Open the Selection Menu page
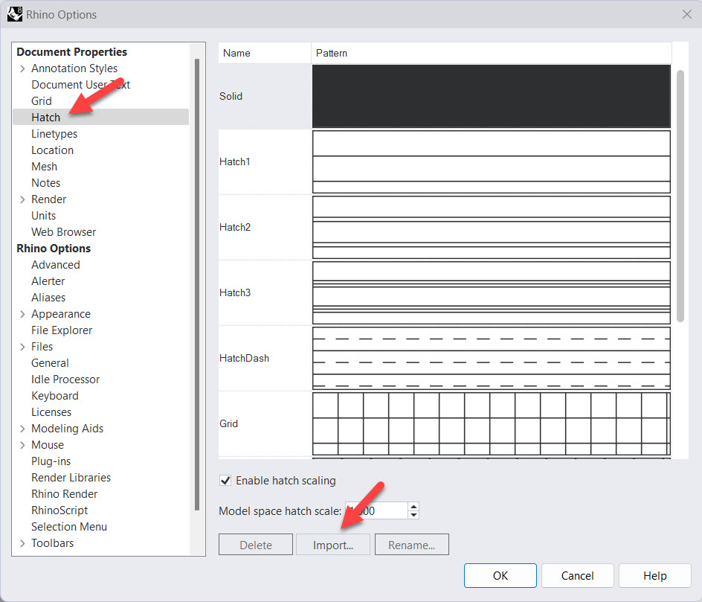The image size is (702, 602). pos(69,527)
